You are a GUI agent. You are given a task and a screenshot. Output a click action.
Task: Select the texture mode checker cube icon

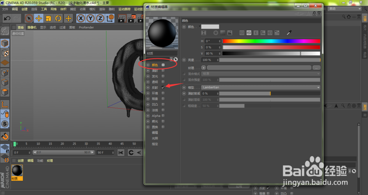(5, 53)
